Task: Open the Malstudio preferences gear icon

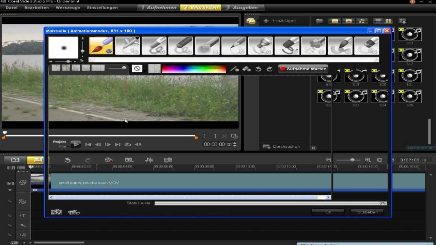Action: coord(57,212)
